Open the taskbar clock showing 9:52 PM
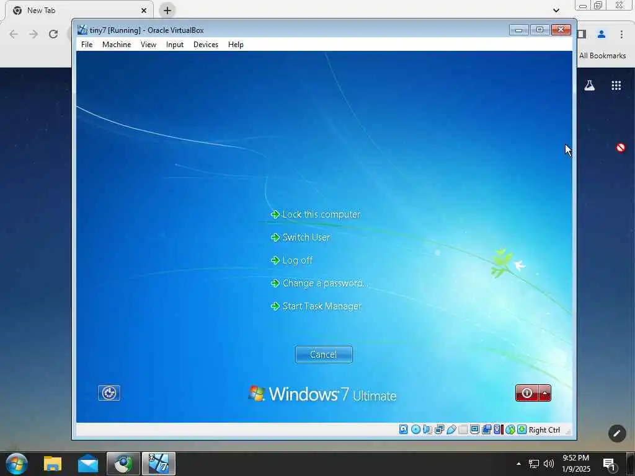The image size is (635, 476). [x=576, y=464]
